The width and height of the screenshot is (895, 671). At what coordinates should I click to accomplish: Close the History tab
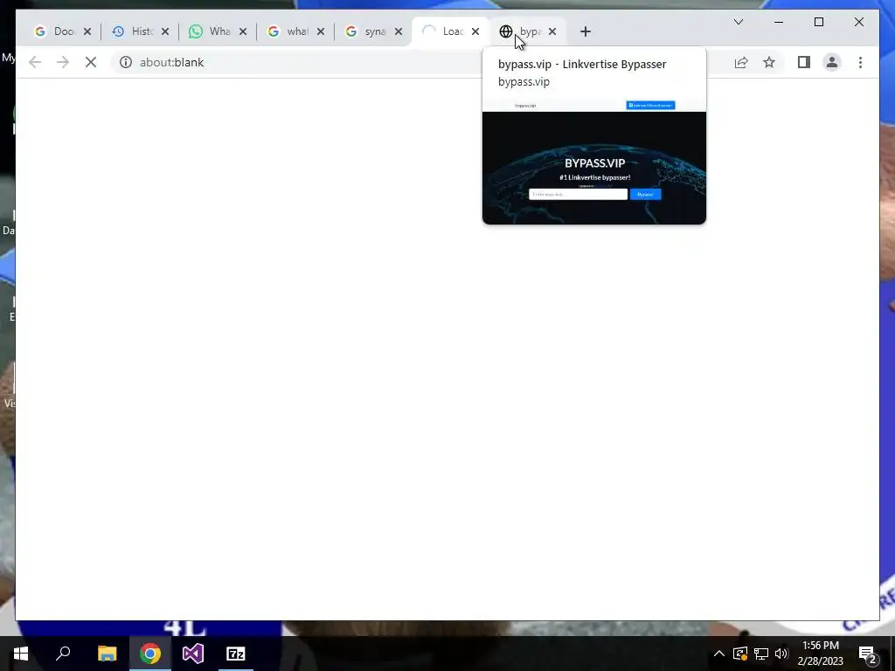point(165,31)
